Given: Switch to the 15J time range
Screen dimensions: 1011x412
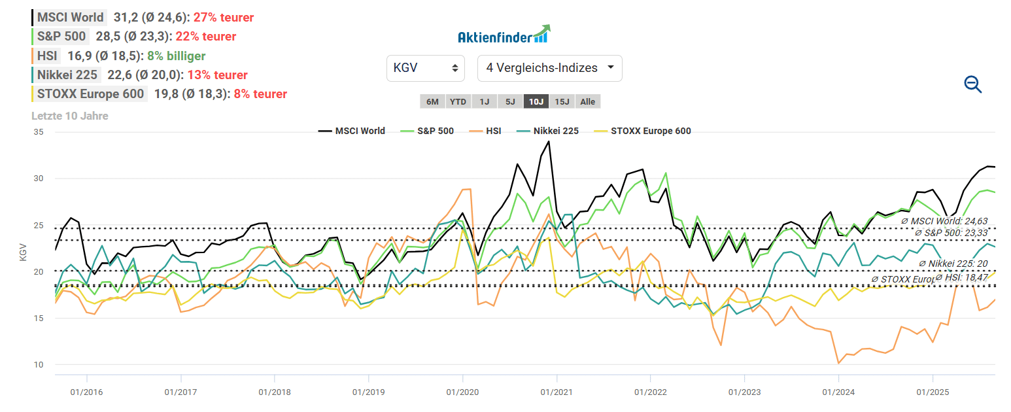Looking at the screenshot, I should click(562, 101).
